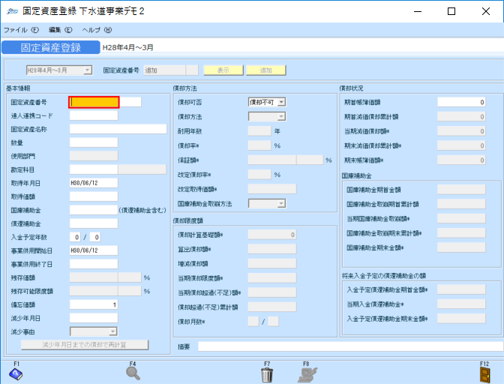504x384 pixels.
Task: Close the 固定資産登録 window
Action: point(486,11)
